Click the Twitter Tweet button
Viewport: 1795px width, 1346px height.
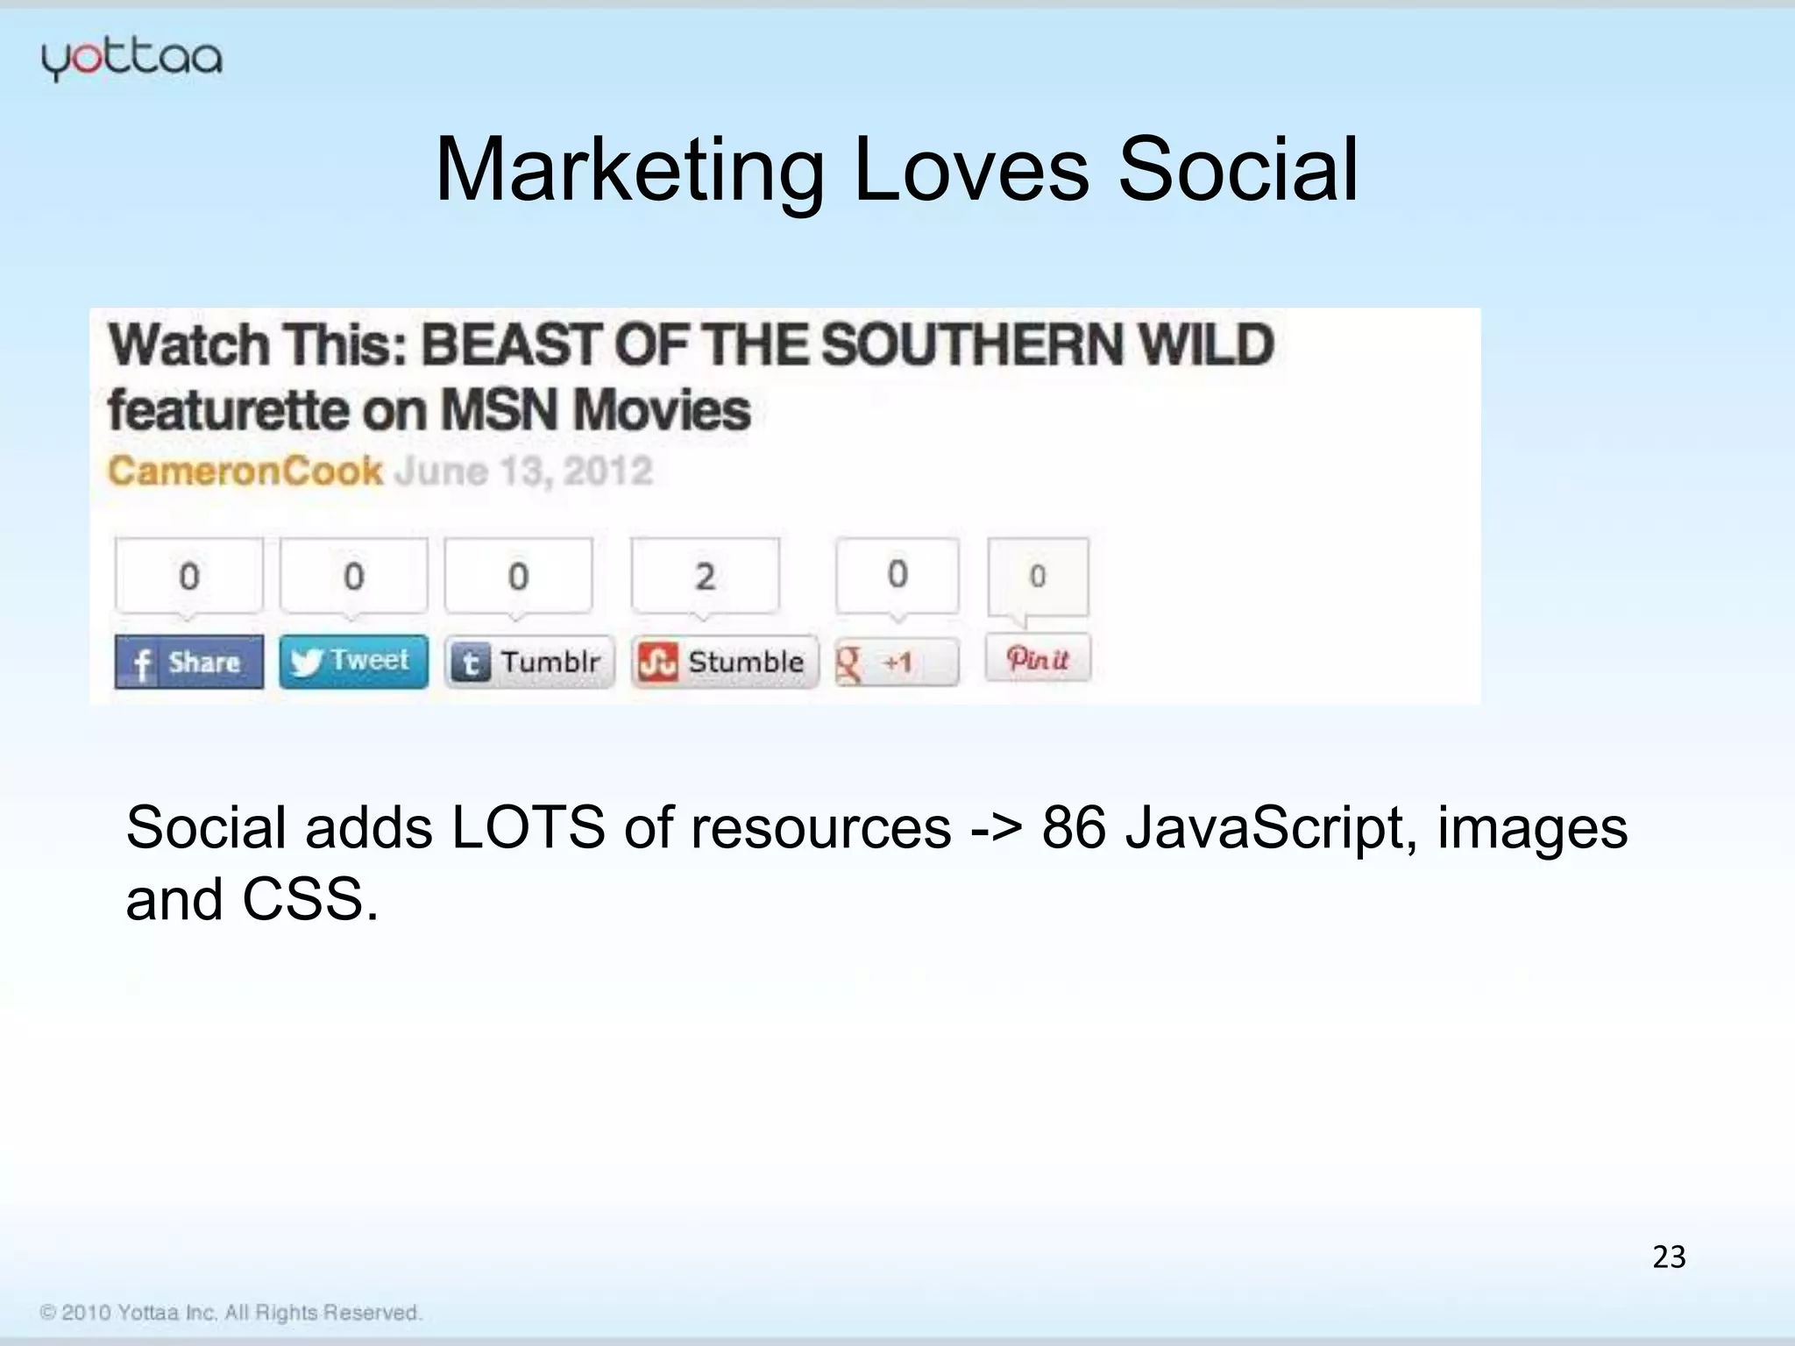tap(353, 661)
